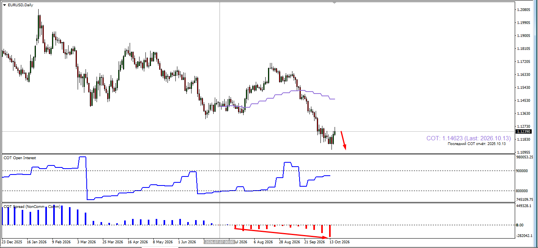Click the EURUSD,Daily chart title
The image size is (538, 248).
pyautogui.click(x=20, y=5)
